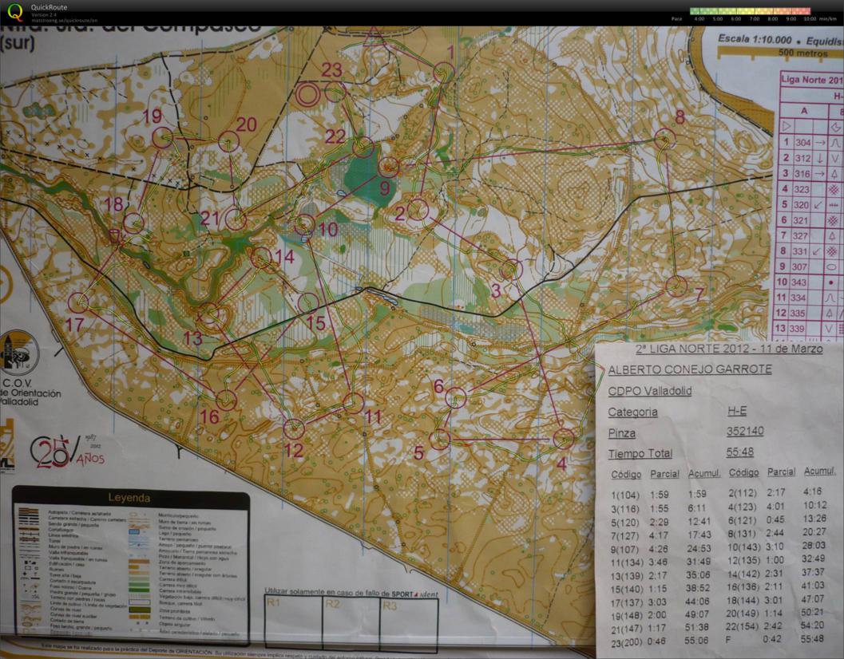Click the 2ª LIGA NORTE 2012 heading
This screenshot has width=844, height=659.
click(x=729, y=349)
